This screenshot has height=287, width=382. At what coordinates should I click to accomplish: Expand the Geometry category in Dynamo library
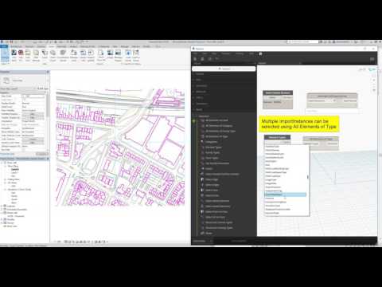(201, 86)
